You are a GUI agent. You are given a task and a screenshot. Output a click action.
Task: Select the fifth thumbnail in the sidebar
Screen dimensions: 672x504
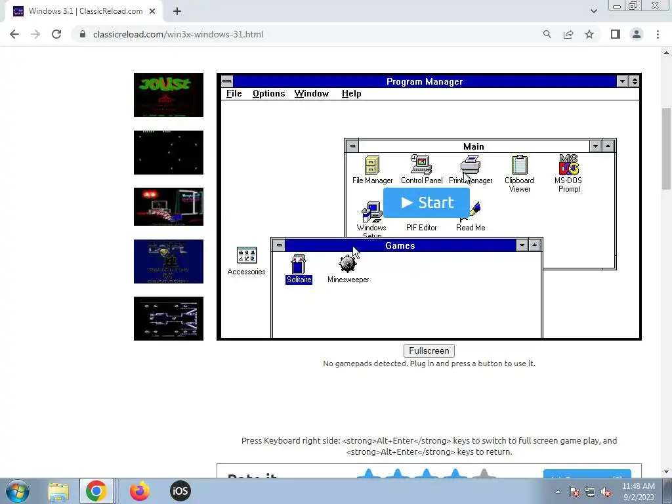click(169, 318)
